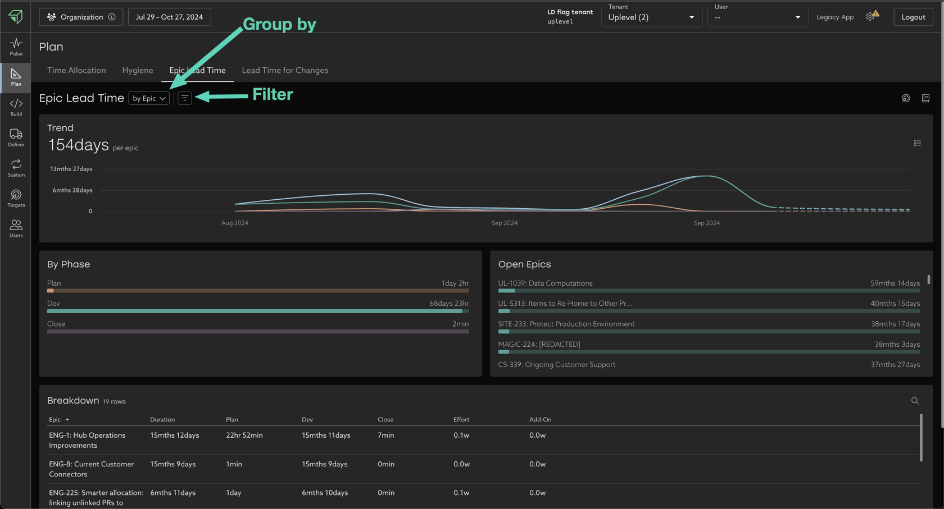Sort the table by Epic column header
Viewport: 944px width, 509px height.
coord(55,419)
